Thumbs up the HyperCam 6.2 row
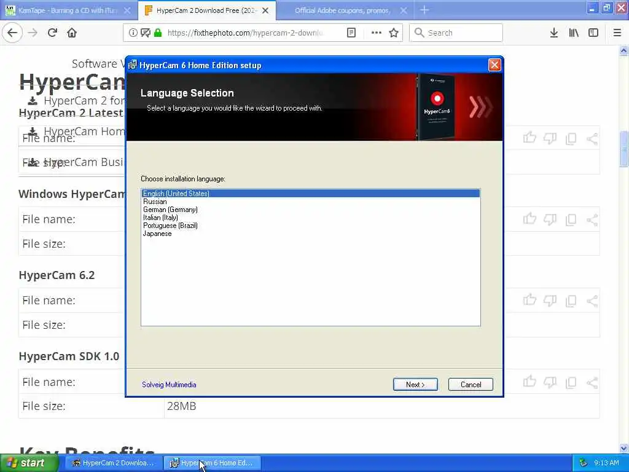 click(x=529, y=300)
